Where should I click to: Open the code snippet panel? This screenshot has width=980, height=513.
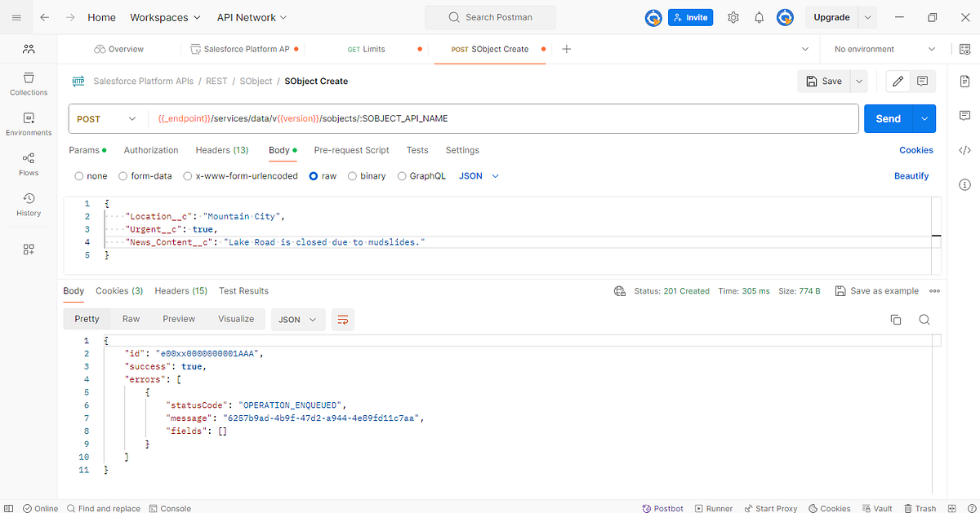964,150
